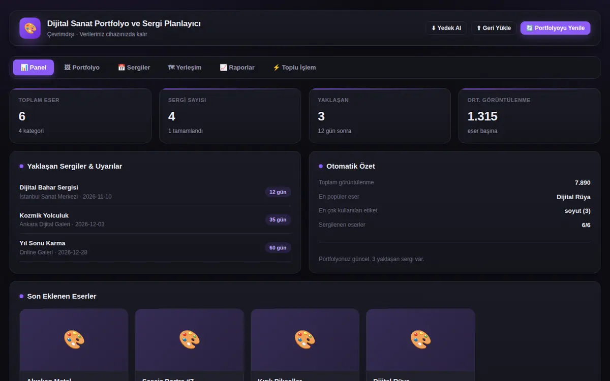Open the Kırık Pikseller artwork thumbnail
The width and height of the screenshot is (610, 381).
click(x=305, y=339)
